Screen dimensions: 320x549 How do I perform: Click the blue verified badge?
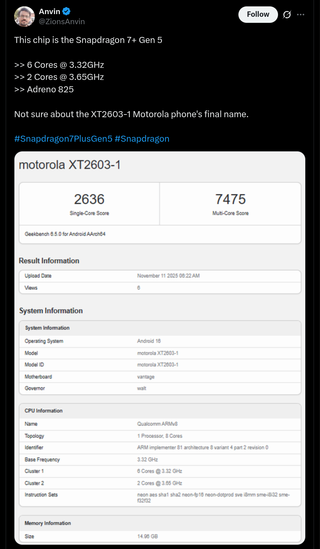(66, 11)
